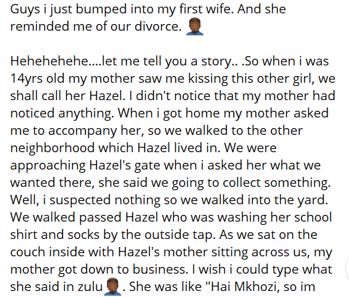Click the word 'Guys' at the very start
This screenshot has height=297, width=349.
coord(25,9)
